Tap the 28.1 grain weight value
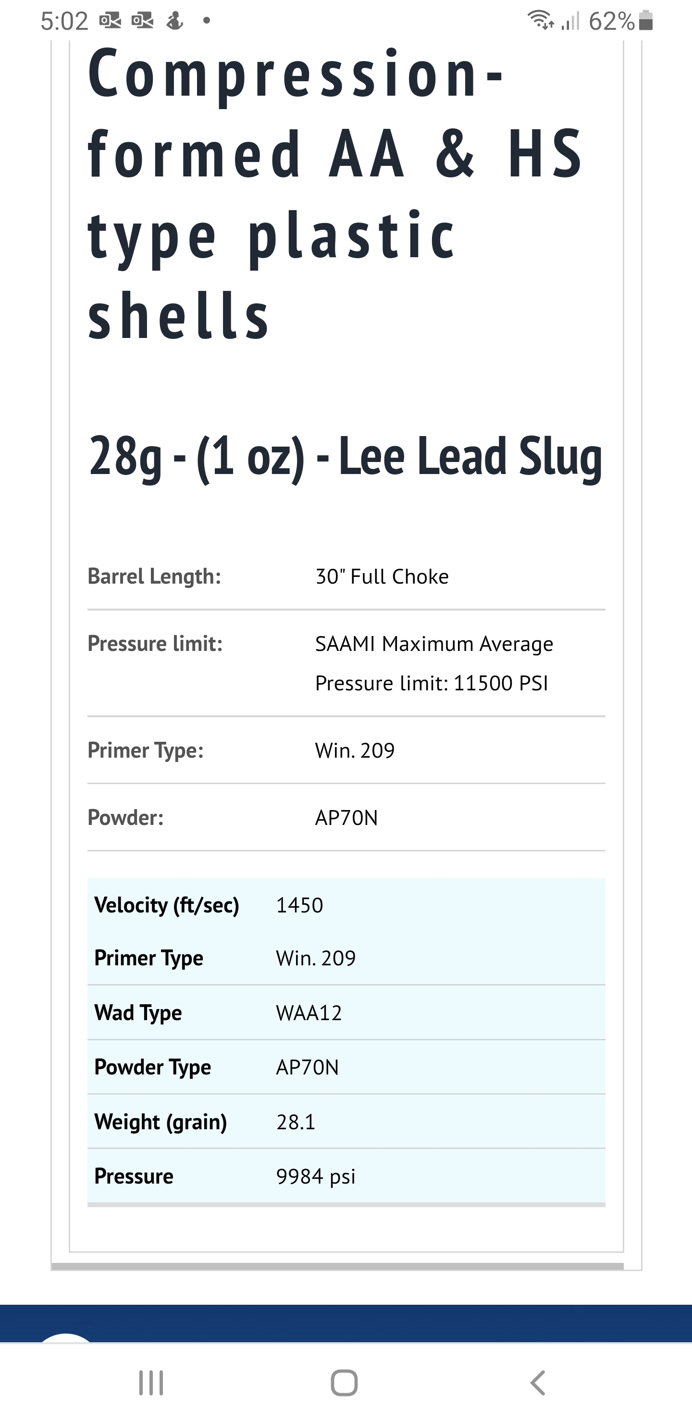Image resolution: width=692 pixels, height=1423 pixels. (296, 1122)
